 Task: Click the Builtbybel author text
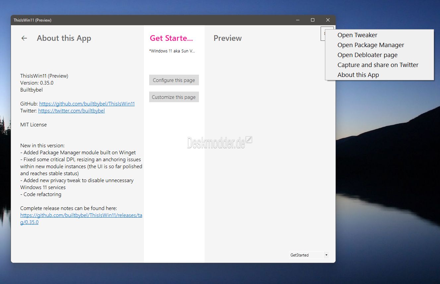coord(31,90)
